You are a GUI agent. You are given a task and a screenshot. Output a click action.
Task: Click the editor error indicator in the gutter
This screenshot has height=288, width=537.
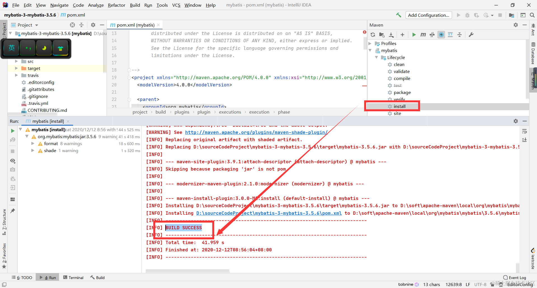364,32
